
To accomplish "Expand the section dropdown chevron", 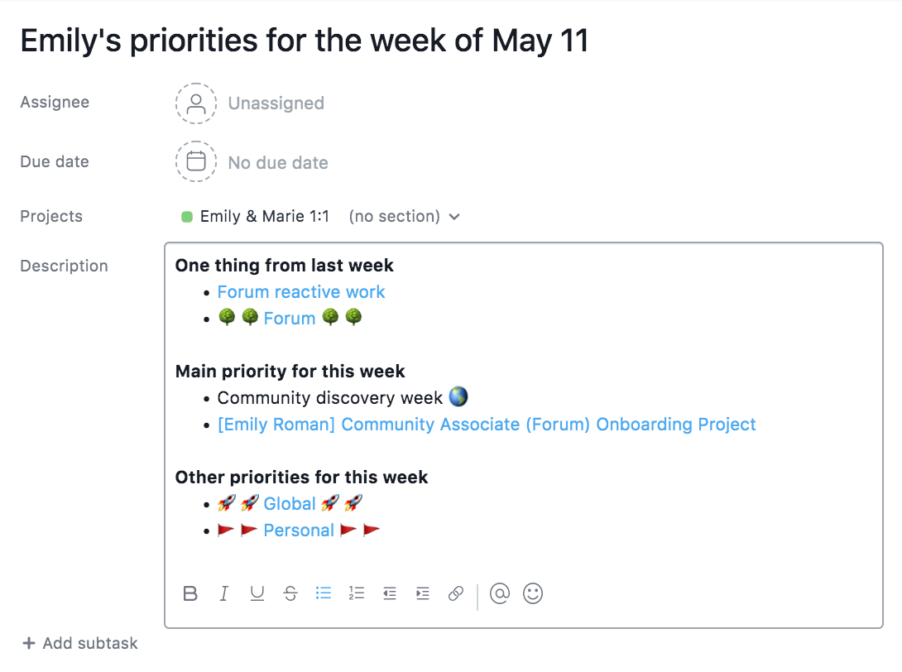I will coord(454,217).
